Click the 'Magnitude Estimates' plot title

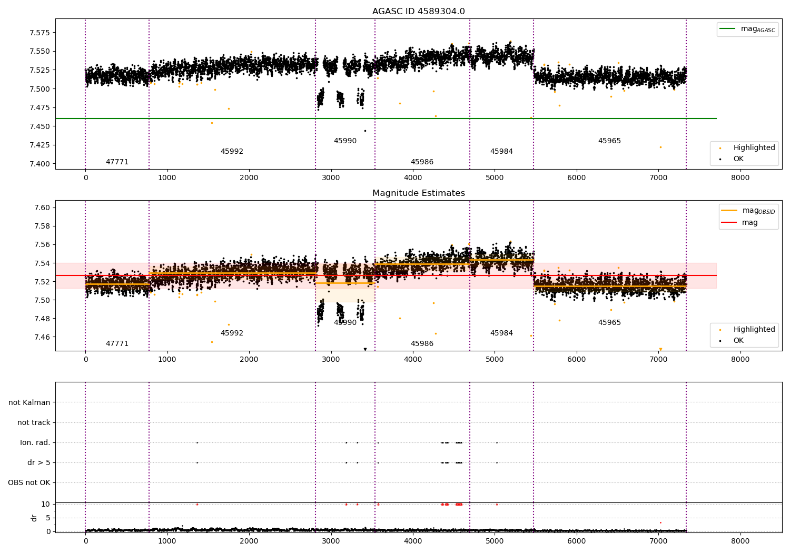pyautogui.click(x=418, y=193)
